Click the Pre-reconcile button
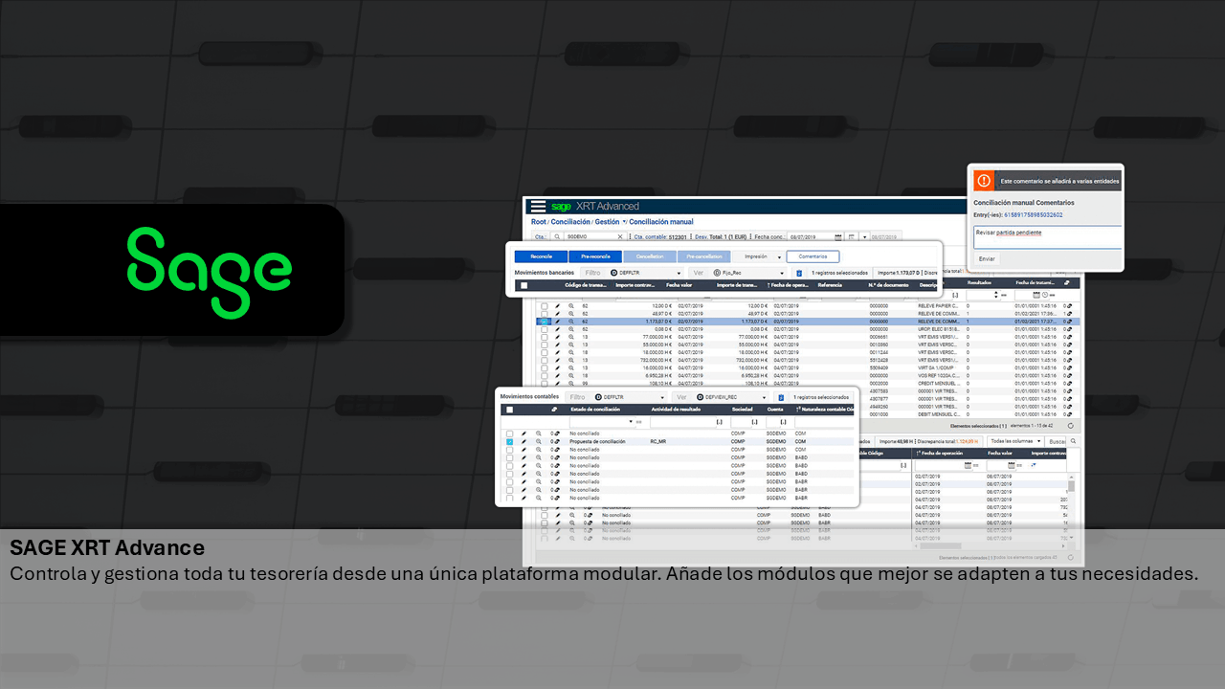The width and height of the screenshot is (1225, 689). (595, 256)
